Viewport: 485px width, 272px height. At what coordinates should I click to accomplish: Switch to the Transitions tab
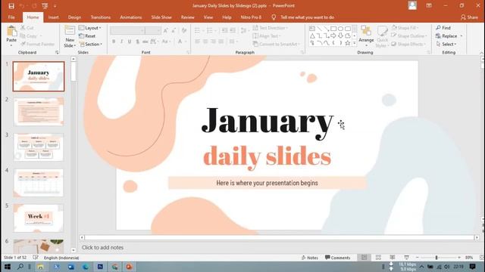click(x=101, y=17)
